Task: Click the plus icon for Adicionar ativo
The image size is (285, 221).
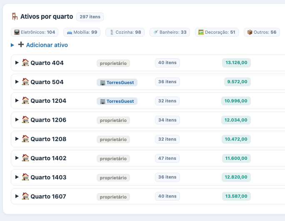Action: 21,45
